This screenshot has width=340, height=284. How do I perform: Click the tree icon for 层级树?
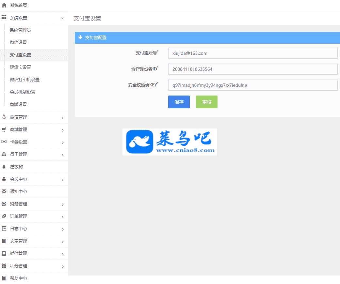point(4,167)
